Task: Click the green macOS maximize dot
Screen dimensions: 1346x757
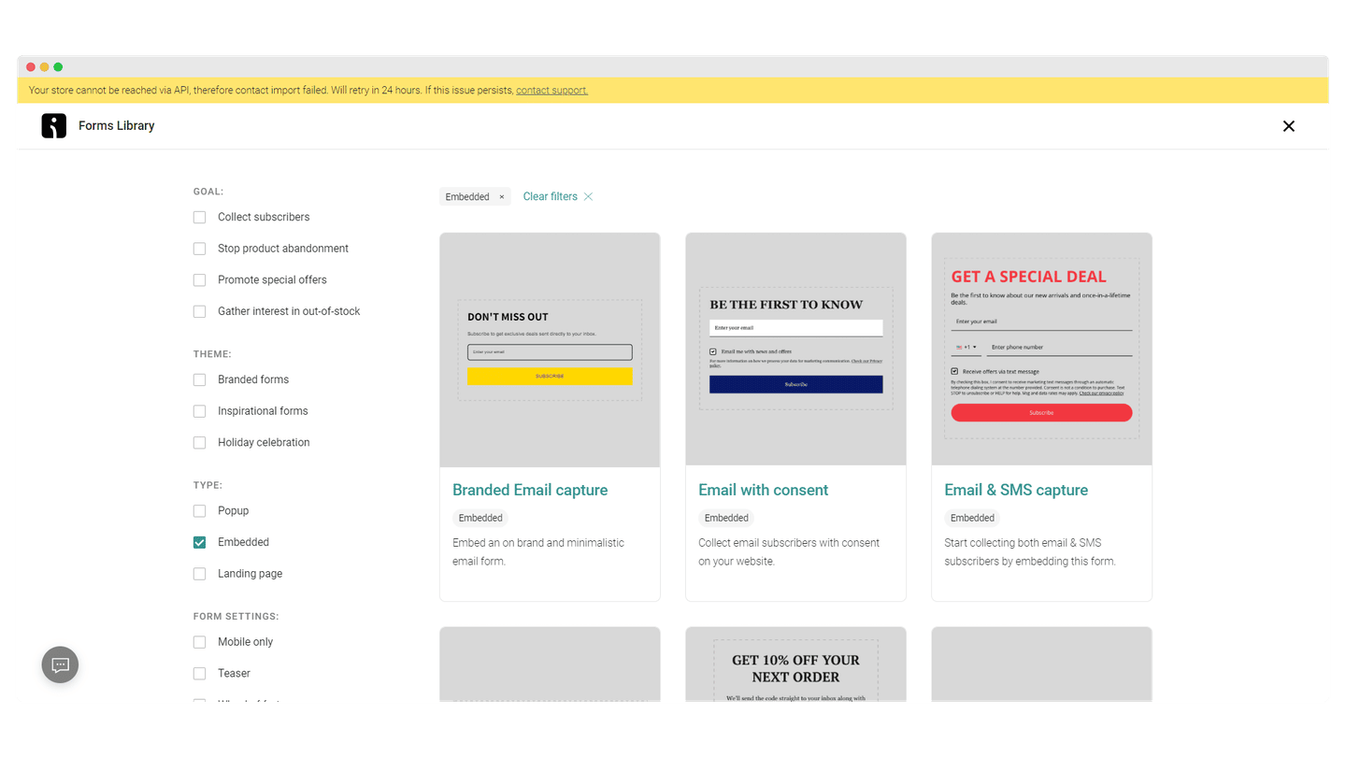Action: click(58, 67)
